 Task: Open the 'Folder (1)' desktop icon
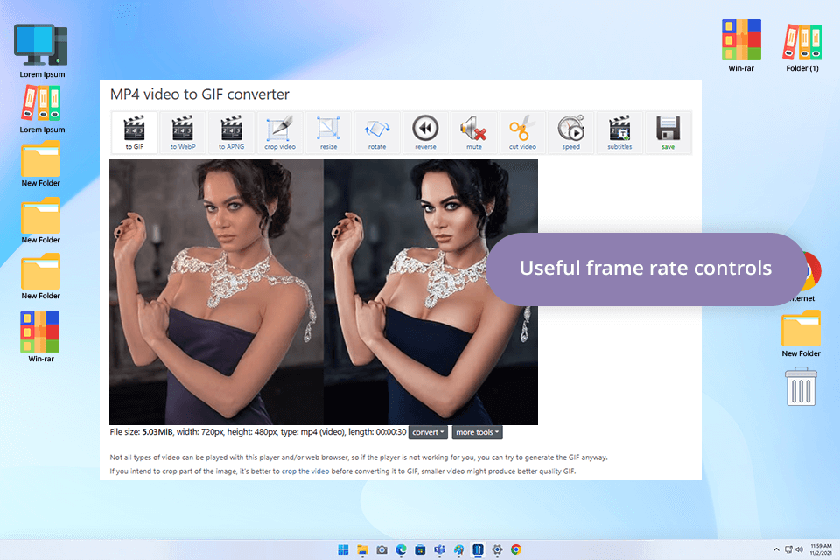(x=802, y=46)
